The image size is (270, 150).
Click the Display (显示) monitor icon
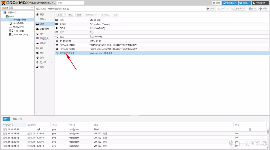click(57, 32)
